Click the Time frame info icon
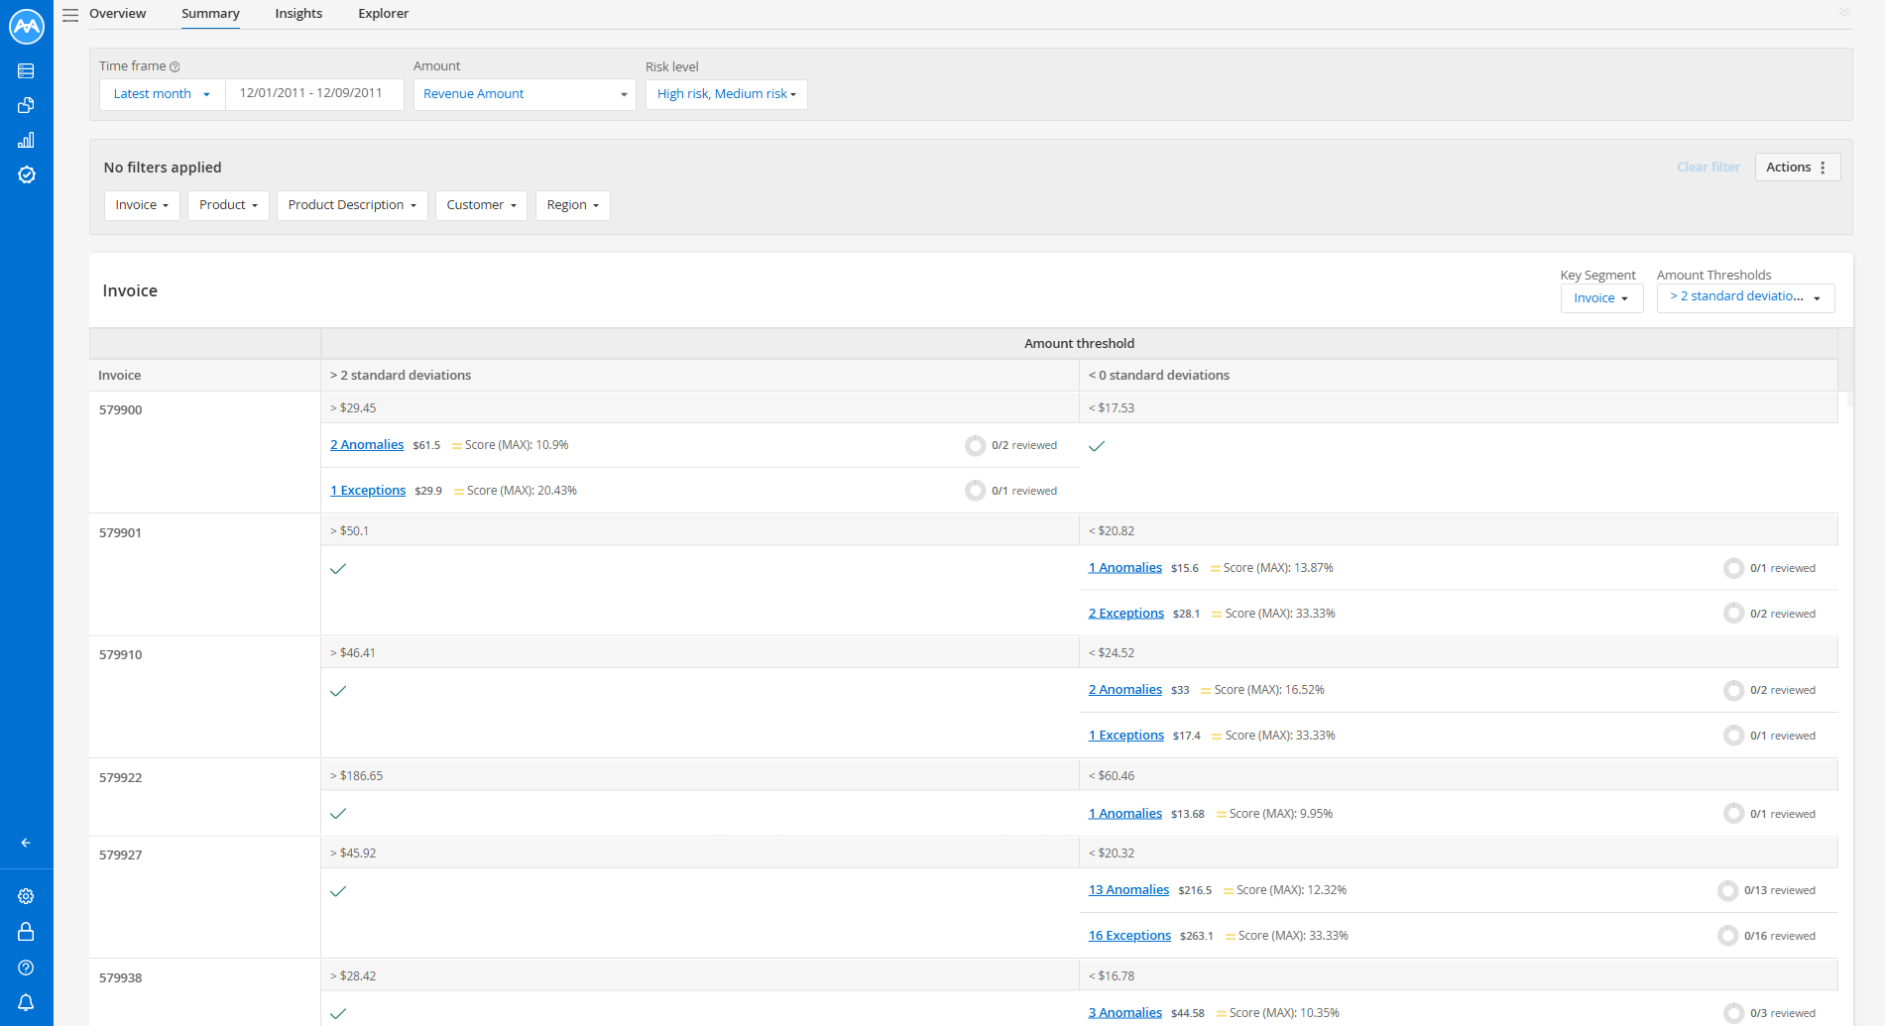 [175, 67]
